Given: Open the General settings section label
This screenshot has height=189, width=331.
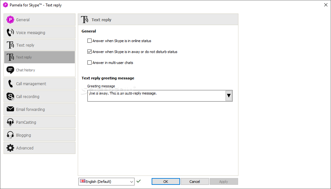Looking at the screenshot, I should click(x=23, y=20).
